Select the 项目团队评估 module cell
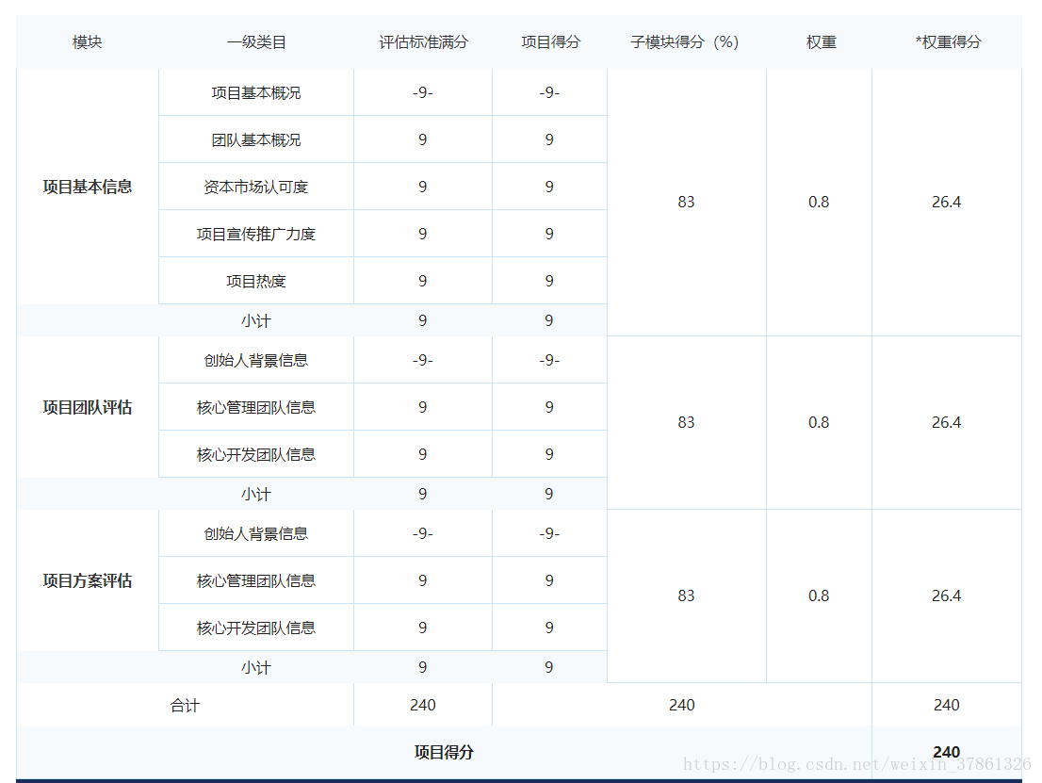Screen dimensions: 1042x783 click(x=87, y=407)
